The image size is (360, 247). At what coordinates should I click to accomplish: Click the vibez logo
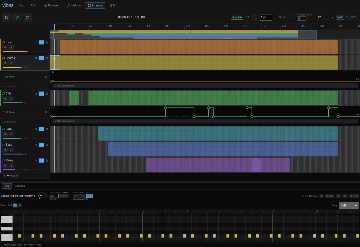coord(8,5)
